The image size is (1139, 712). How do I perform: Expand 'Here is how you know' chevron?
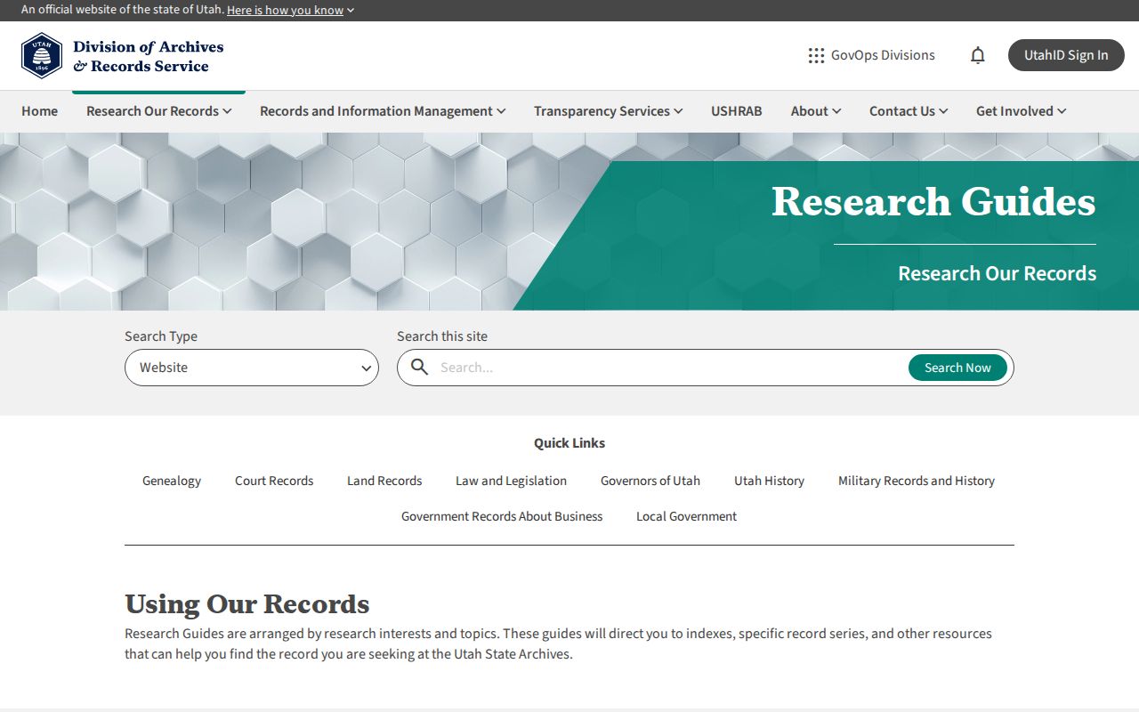click(351, 11)
